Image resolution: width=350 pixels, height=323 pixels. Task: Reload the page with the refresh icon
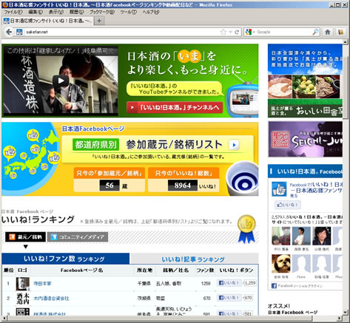click(x=237, y=32)
